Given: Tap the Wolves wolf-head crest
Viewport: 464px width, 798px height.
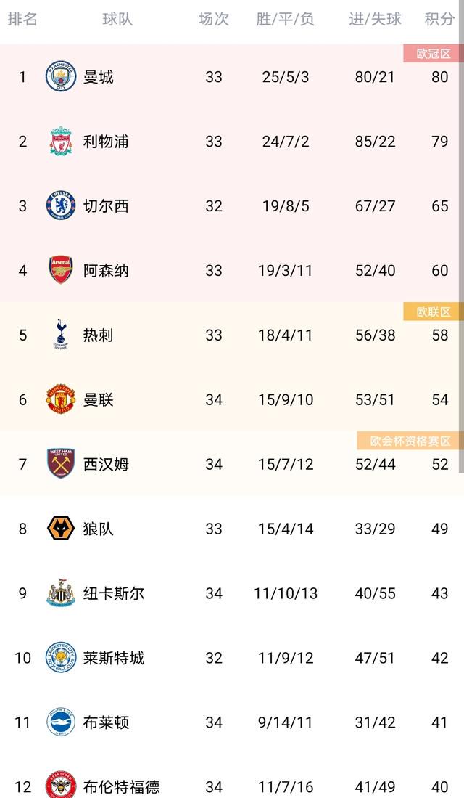Looking at the screenshot, I should [60, 529].
